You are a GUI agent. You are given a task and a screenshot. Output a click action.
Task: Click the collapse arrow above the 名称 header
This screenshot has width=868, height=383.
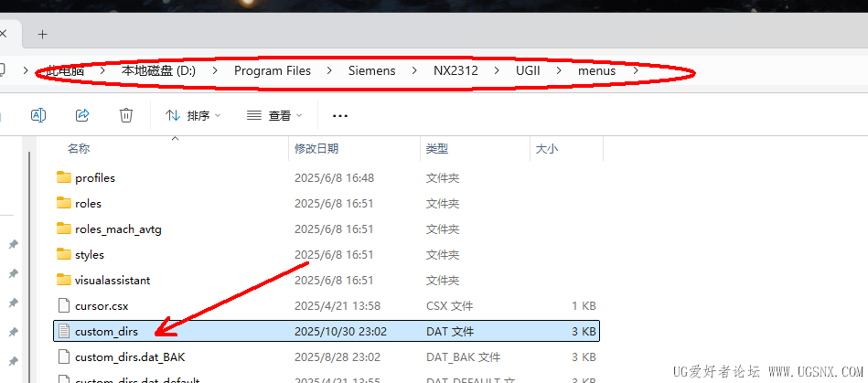point(176,138)
